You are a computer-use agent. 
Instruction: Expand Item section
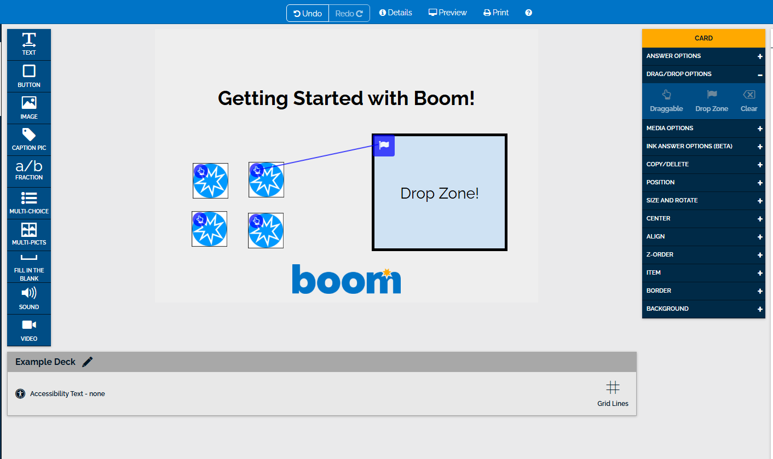(x=703, y=272)
